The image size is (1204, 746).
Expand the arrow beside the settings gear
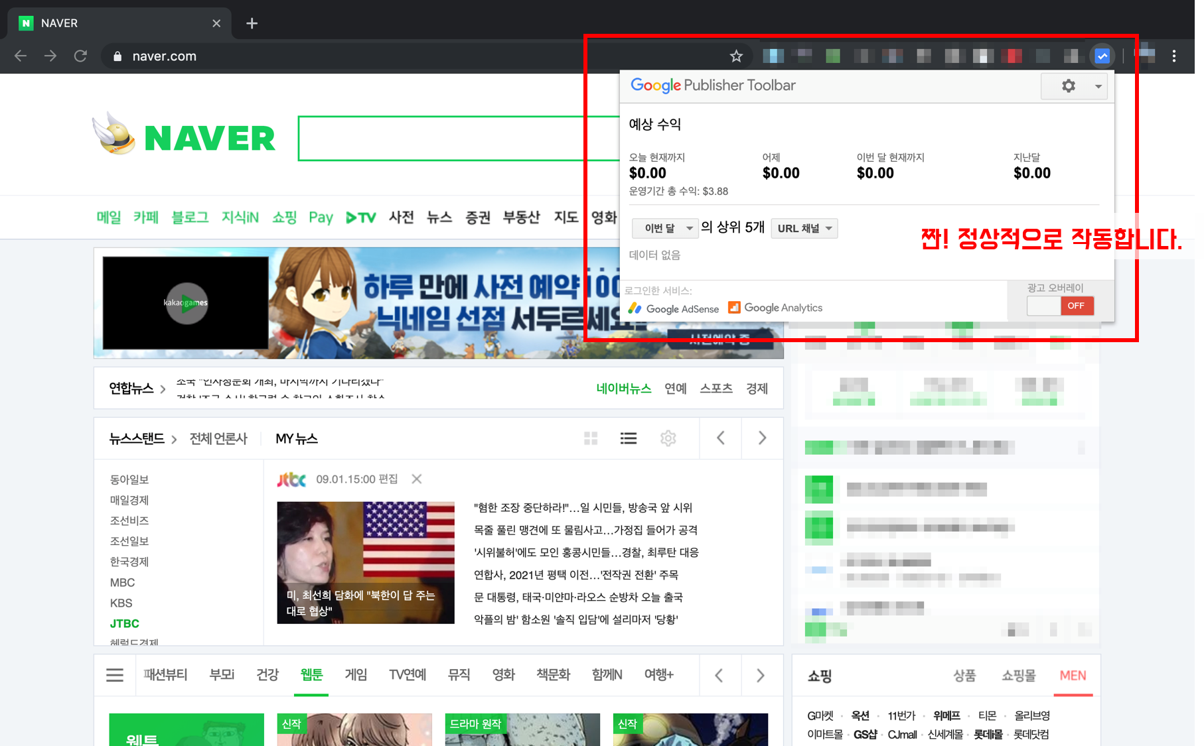[x=1098, y=86]
